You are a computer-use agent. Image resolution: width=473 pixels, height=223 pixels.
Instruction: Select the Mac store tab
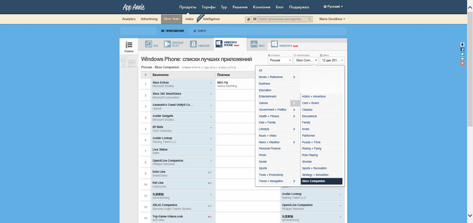point(258,44)
